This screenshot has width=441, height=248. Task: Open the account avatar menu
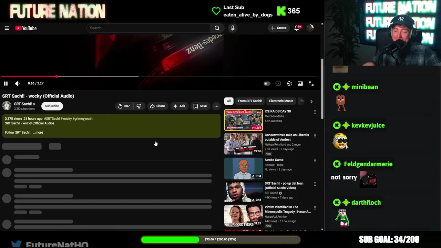(x=310, y=28)
